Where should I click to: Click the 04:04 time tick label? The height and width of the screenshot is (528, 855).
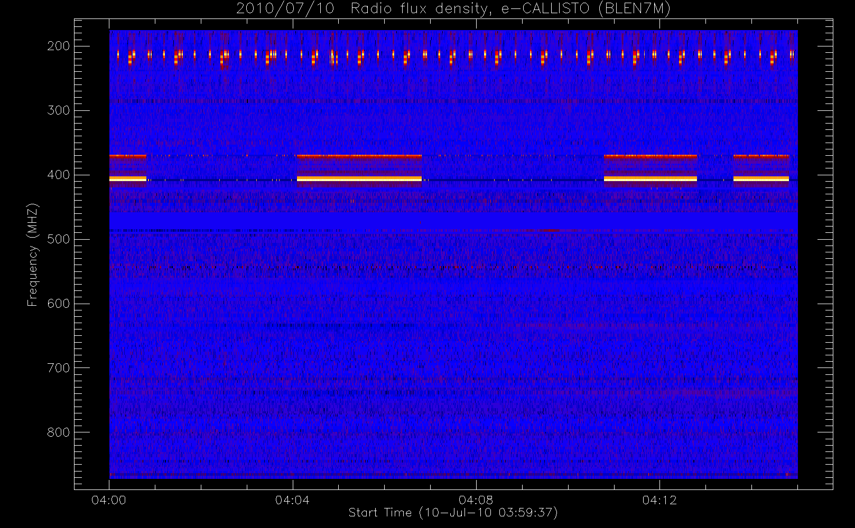[292, 500]
